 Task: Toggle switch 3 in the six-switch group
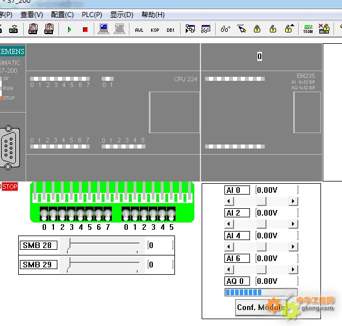tap(153, 214)
